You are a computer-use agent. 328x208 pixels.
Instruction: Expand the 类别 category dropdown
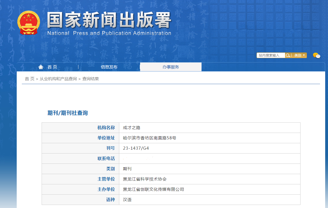pyautogui.click(x=299, y=55)
